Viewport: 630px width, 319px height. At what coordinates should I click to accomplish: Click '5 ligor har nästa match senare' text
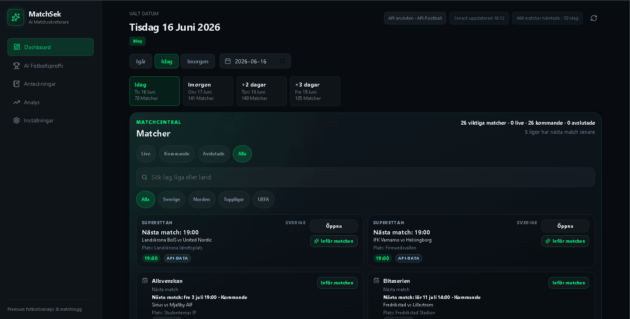point(560,132)
